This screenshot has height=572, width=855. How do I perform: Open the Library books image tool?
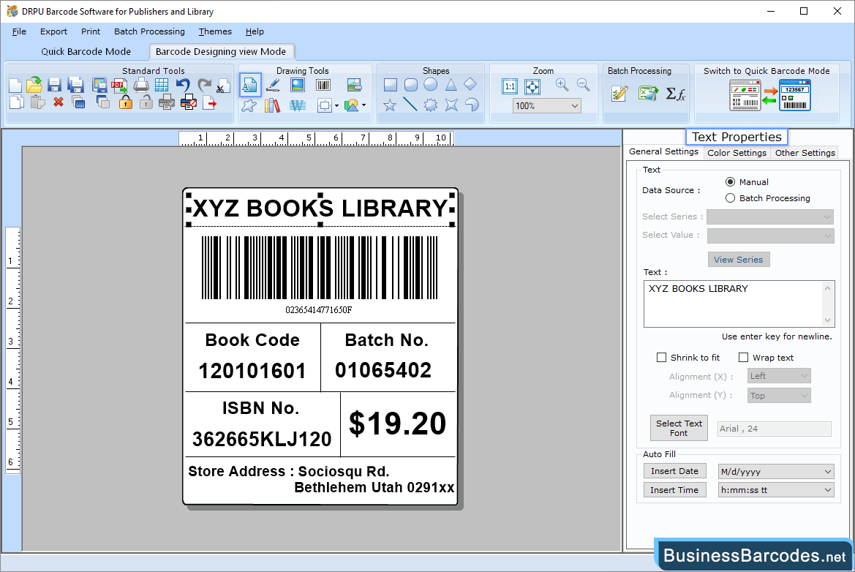pyautogui.click(x=272, y=105)
